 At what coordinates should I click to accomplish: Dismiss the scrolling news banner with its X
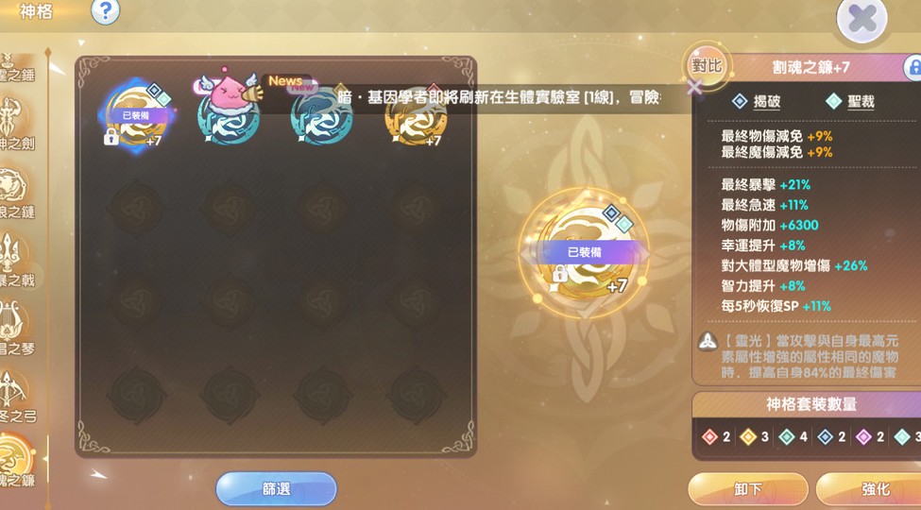[x=694, y=88]
